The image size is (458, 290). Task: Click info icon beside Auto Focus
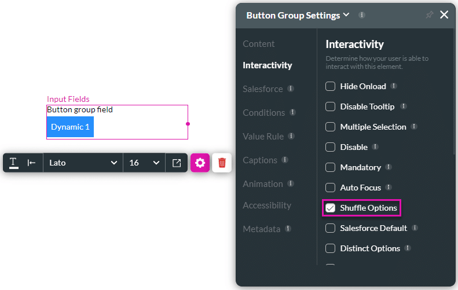[388, 187]
